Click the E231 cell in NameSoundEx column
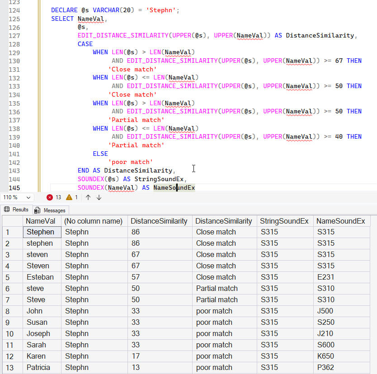Viewport: 377px width, 374px height. [x=325, y=277]
